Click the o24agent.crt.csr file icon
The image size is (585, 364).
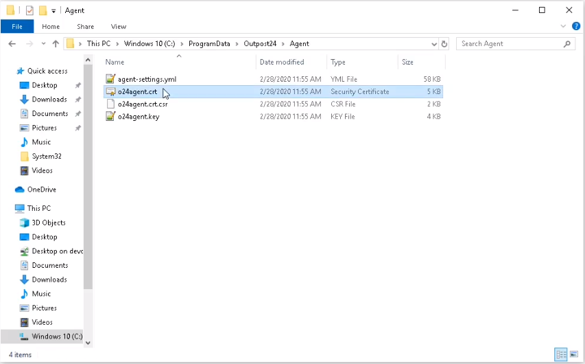pyautogui.click(x=110, y=104)
